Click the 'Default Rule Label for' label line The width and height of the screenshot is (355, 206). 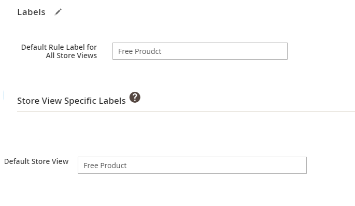59,47
